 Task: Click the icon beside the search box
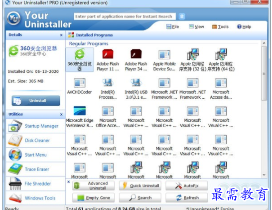tap(182, 16)
